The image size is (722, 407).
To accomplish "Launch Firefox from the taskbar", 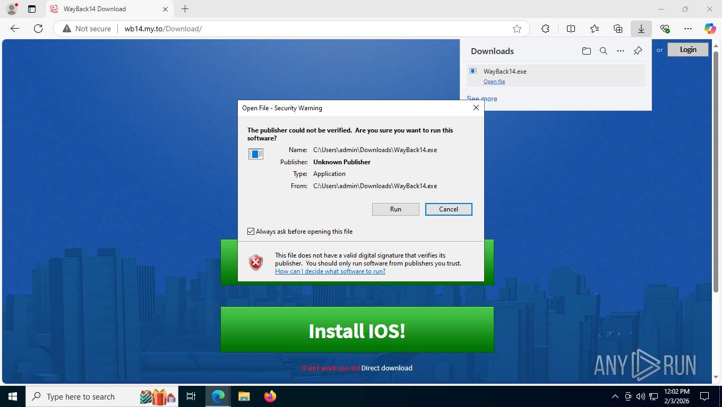I will click(x=270, y=396).
